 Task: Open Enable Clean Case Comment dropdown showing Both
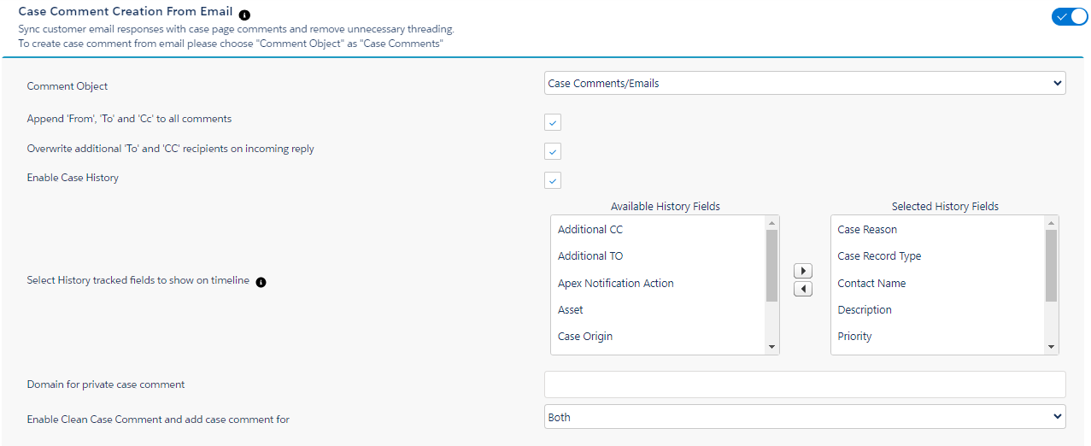pos(805,417)
